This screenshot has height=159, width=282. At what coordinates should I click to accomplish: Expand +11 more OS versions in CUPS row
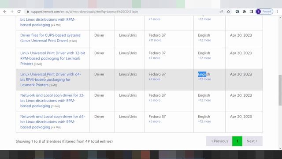tap(155, 40)
